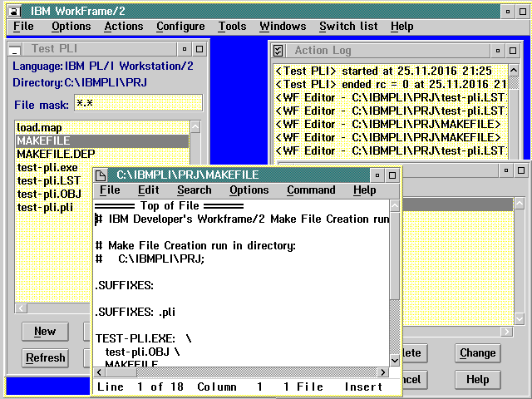
Task: Click the 'Top of File' marker line
Action: tap(169, 205)
